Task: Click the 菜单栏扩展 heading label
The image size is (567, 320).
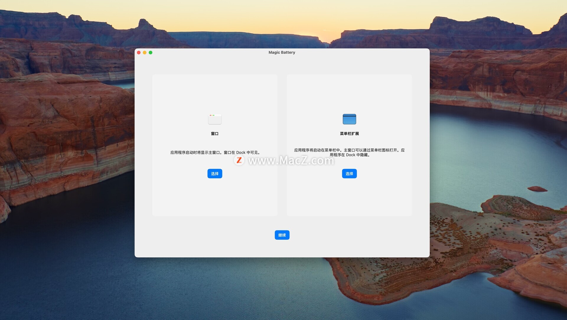Action: pyautogui.click(x=349, y=134)
